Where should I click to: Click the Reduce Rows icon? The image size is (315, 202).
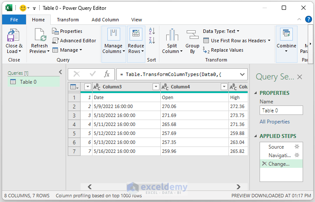point(136,34)
